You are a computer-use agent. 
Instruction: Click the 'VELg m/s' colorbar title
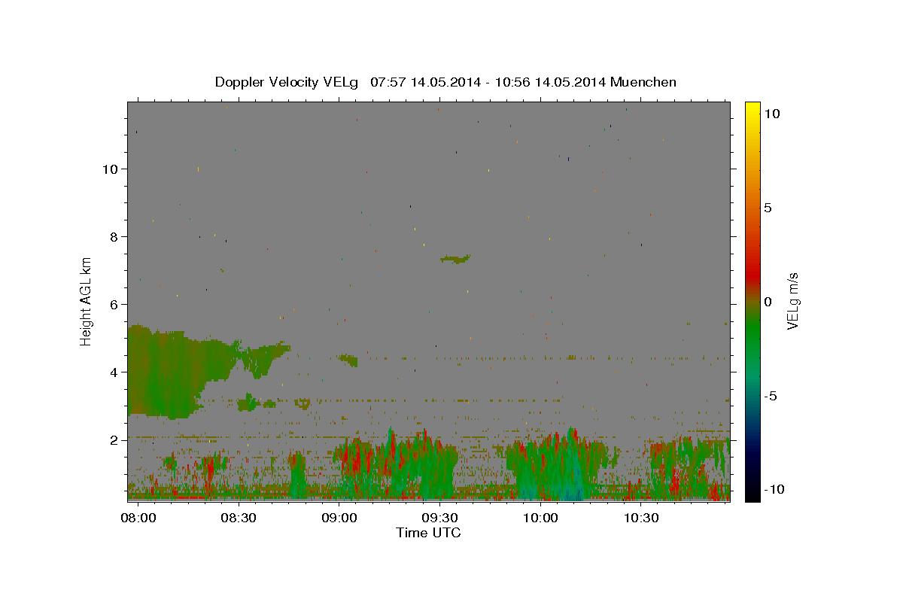(793, 302)
